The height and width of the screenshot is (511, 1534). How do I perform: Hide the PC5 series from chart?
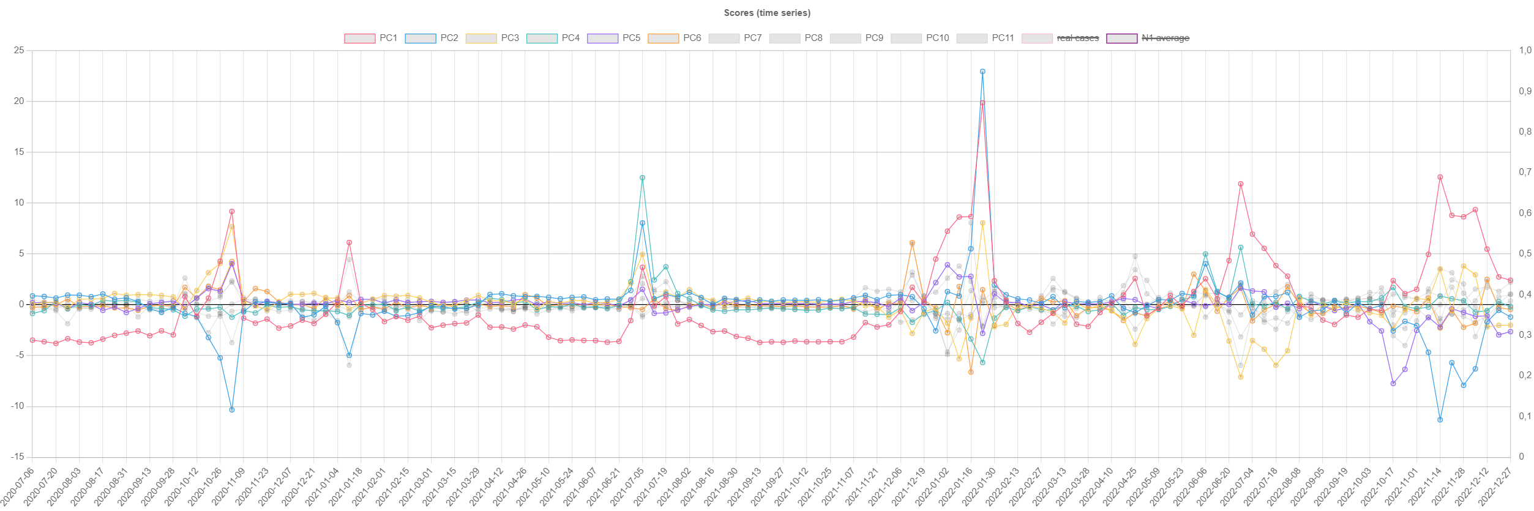pyautogui.click(x=630, y=38)
